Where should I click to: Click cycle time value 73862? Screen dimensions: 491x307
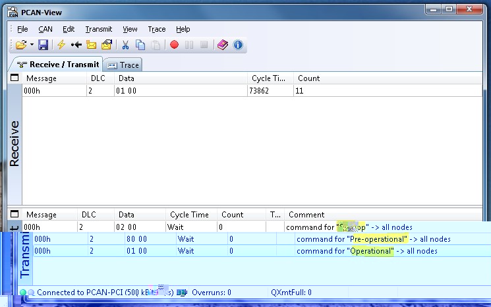pyautogui.click(x=259, y=91)
